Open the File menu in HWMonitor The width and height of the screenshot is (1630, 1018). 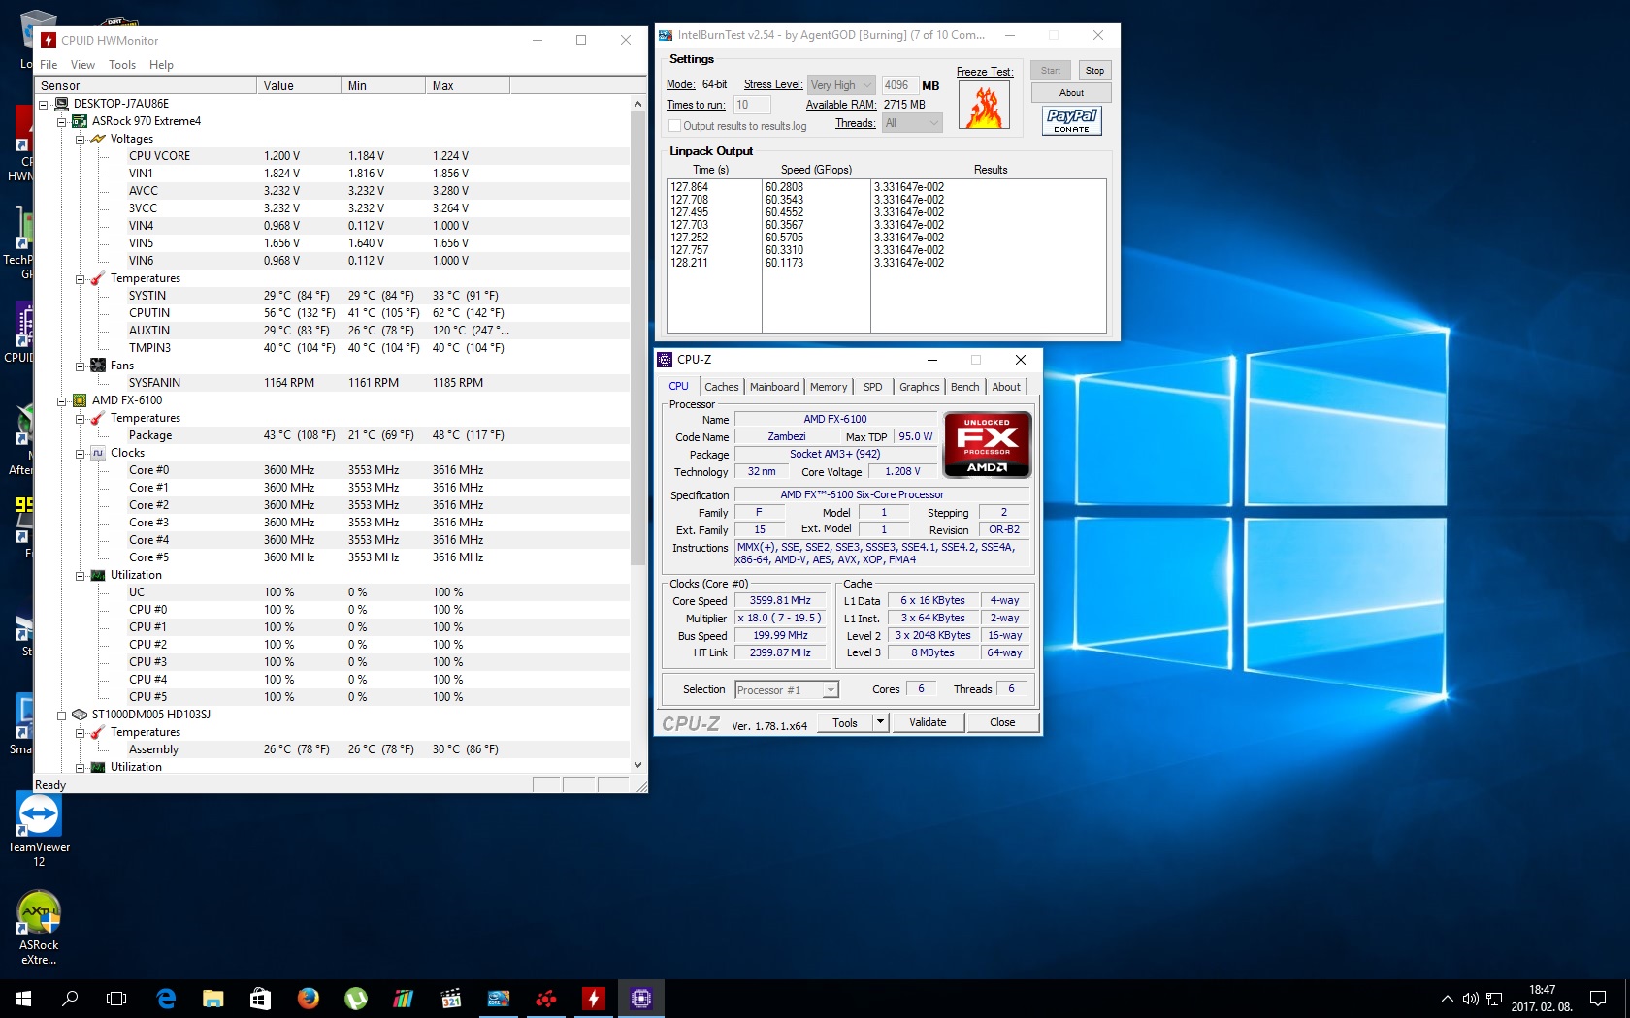49,65
